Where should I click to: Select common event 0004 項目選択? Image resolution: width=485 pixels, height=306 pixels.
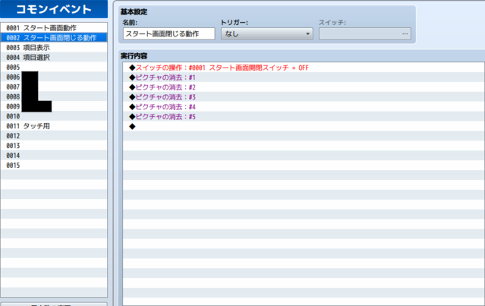[54, 57]
